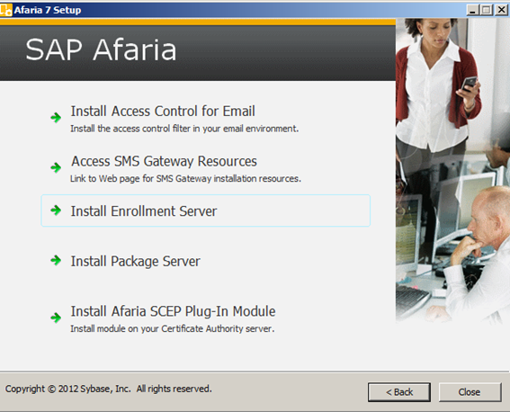Click the Afaria Setup icon in the title bar
This screenshot has height=412, width=510.
point(6,10)
